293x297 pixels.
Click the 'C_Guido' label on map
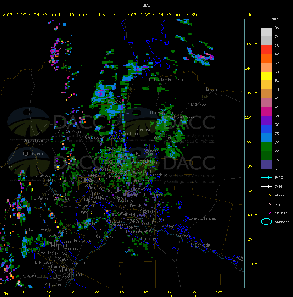pyautogui.click(x=43, y=175)
